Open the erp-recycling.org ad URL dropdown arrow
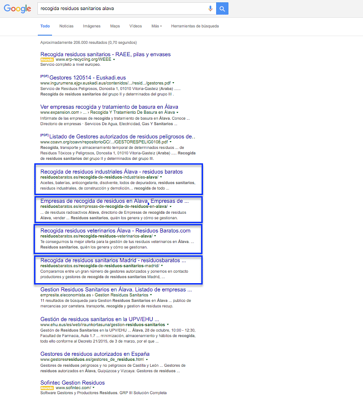This screenshot has width=363, height=401. pos(114,60)
